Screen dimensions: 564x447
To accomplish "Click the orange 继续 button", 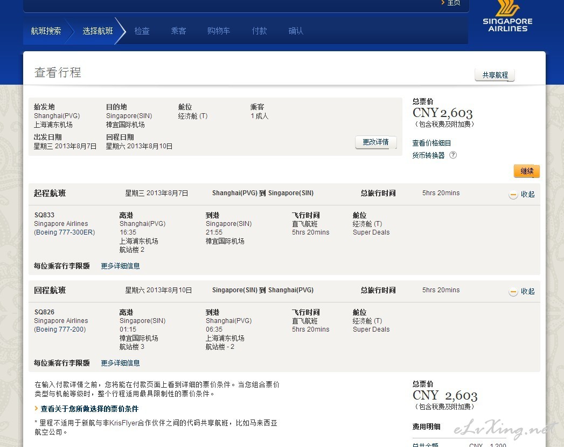I will click(527, 171).
